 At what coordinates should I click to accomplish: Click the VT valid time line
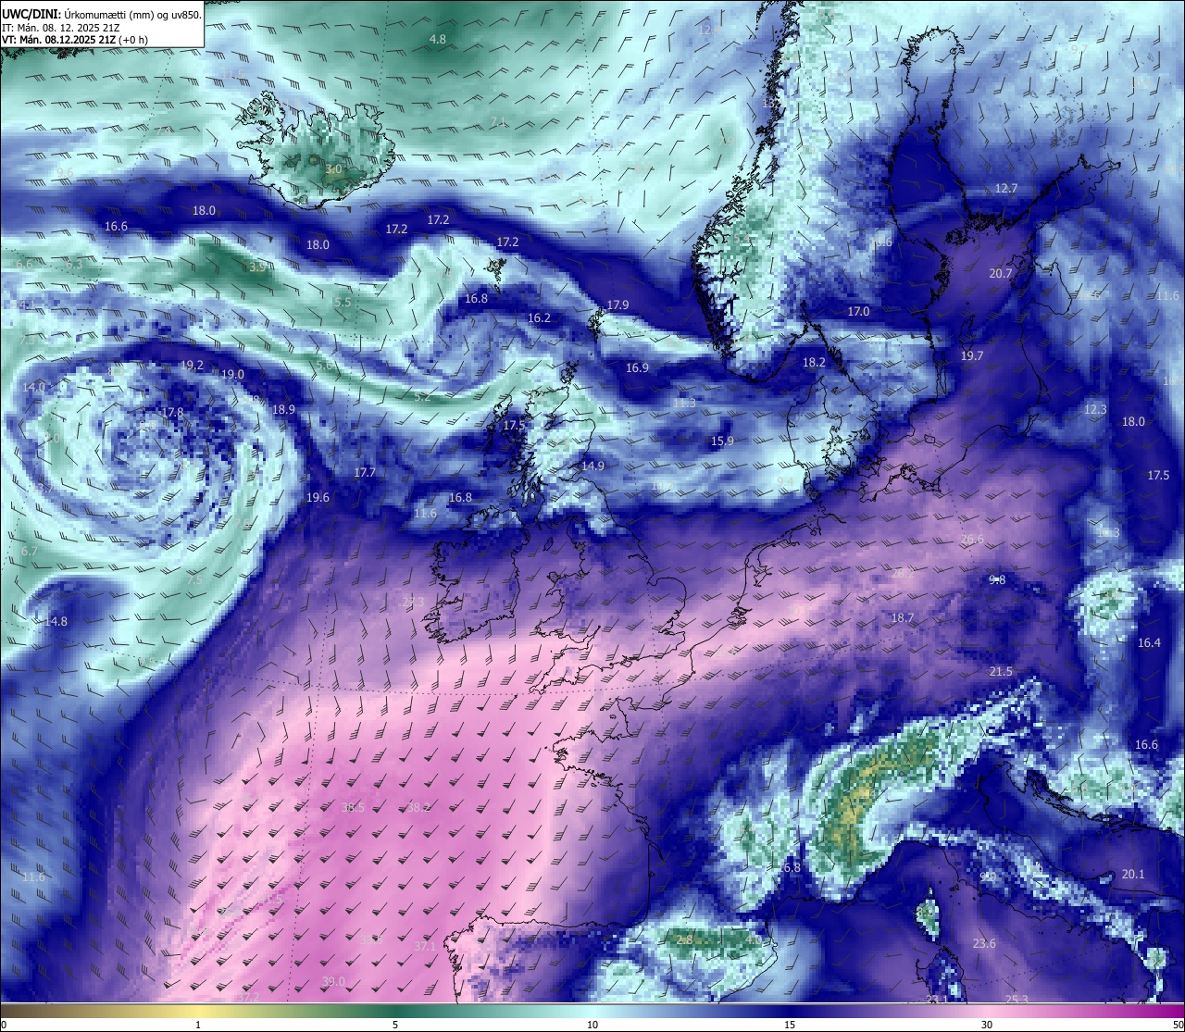click(75, 40)
